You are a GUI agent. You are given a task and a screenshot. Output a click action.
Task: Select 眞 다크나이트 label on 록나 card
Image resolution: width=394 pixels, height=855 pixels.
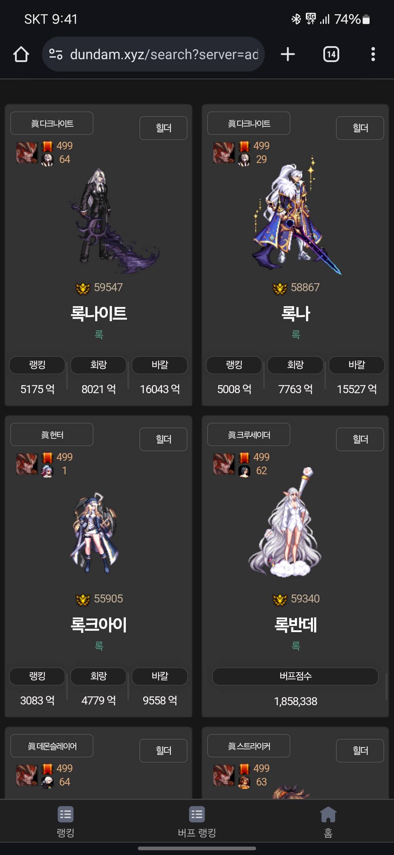(x=249, y=123)
